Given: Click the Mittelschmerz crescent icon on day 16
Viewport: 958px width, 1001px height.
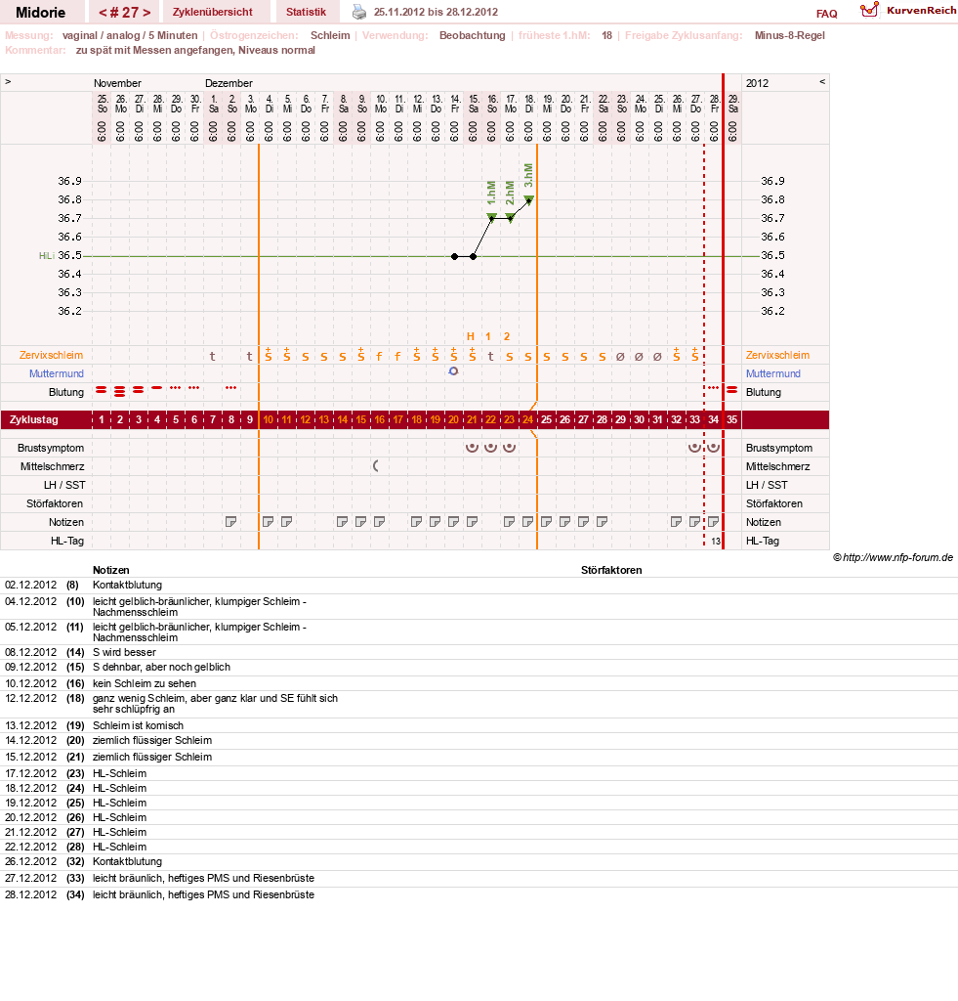Looking at the screenshot, I should click(376, 466).
